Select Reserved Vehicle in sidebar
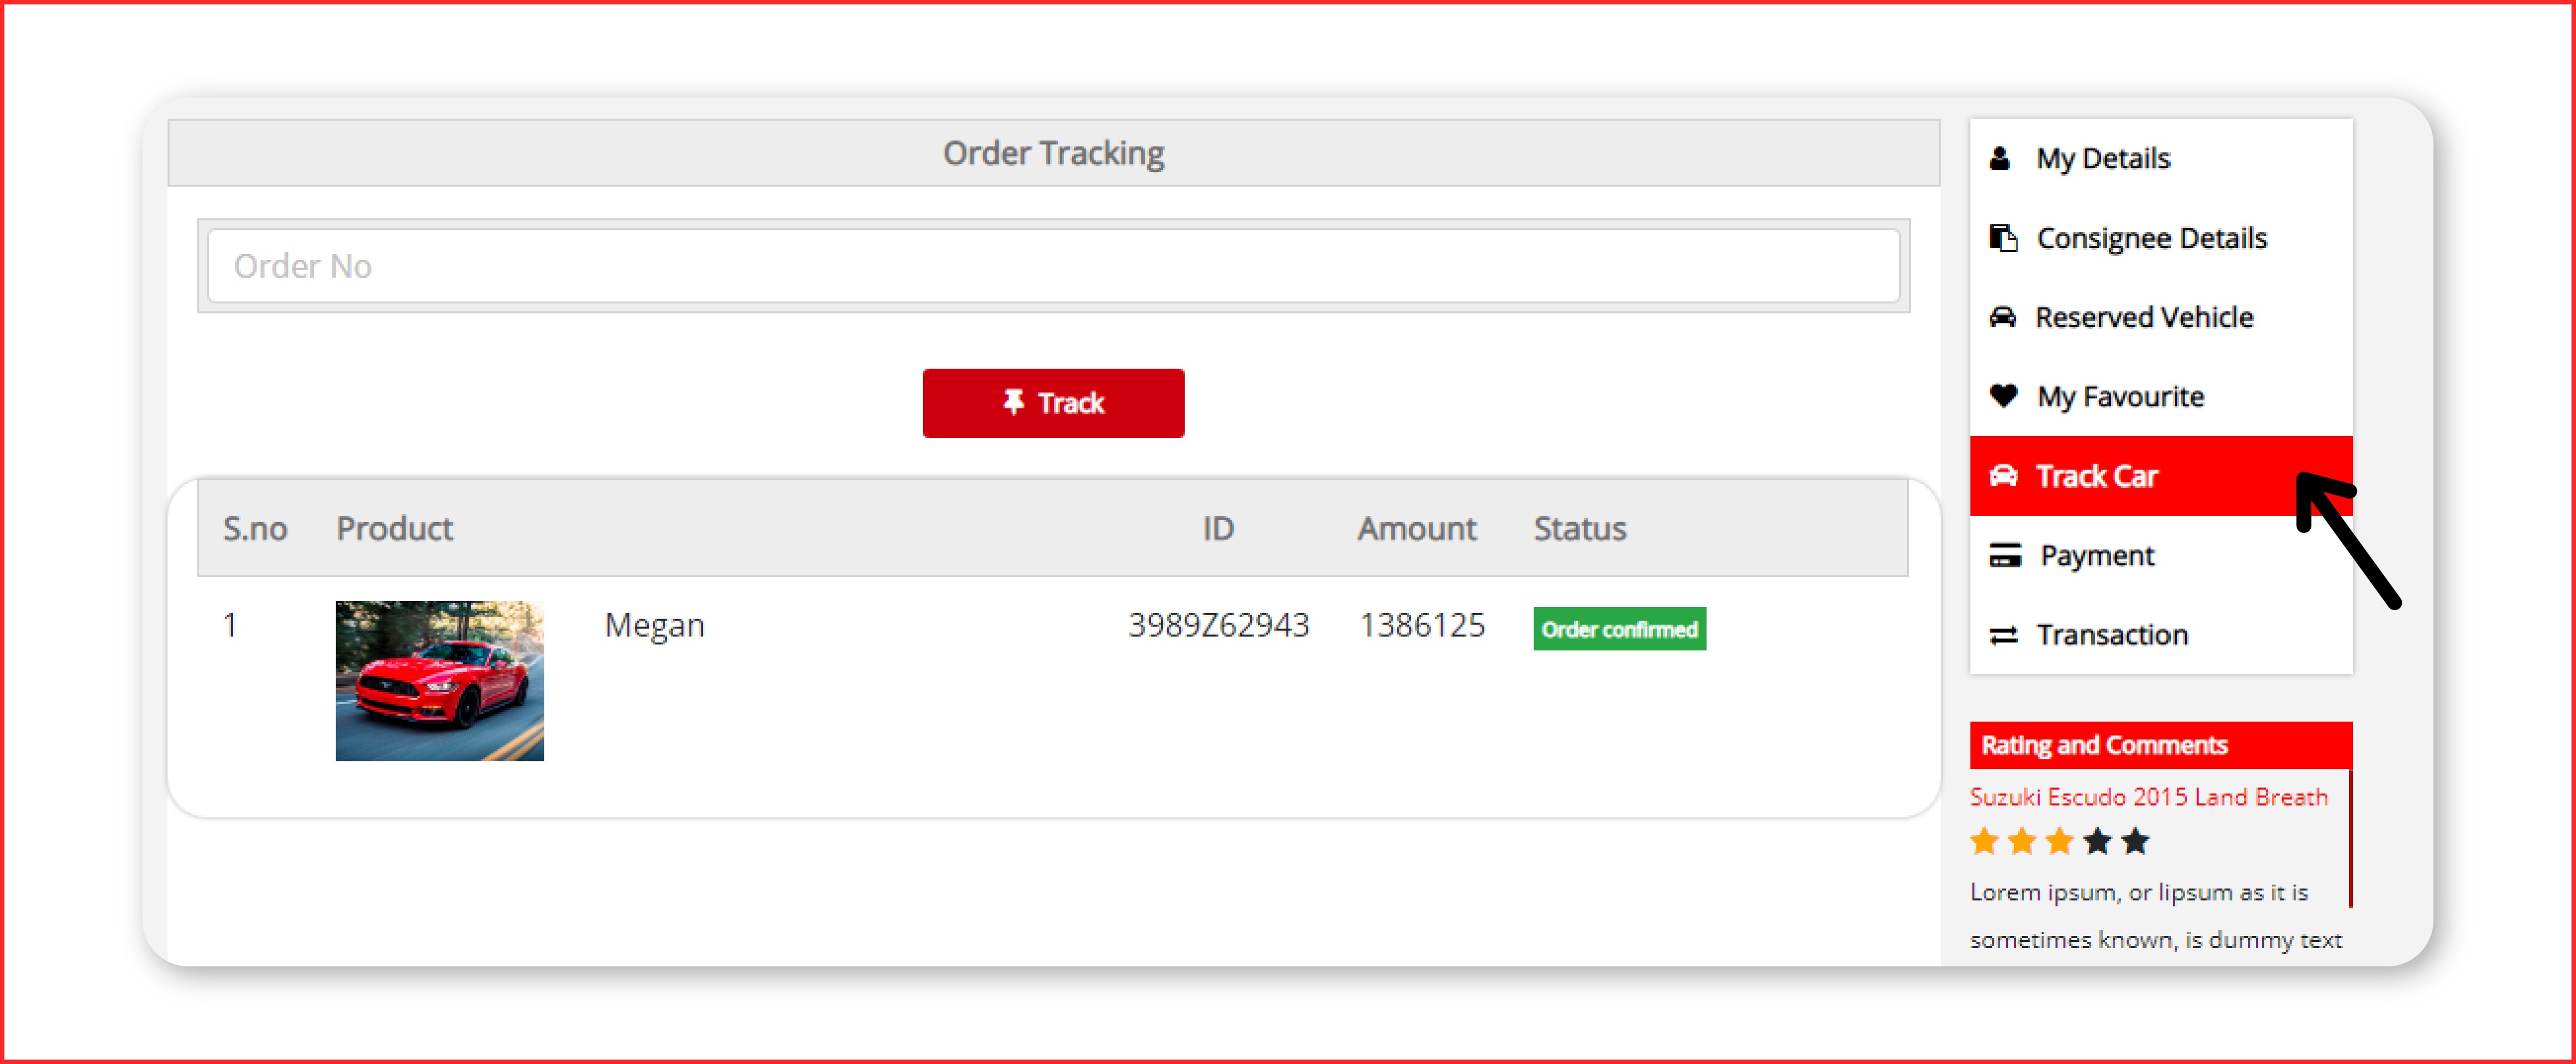 click(x=2144, y=317)
